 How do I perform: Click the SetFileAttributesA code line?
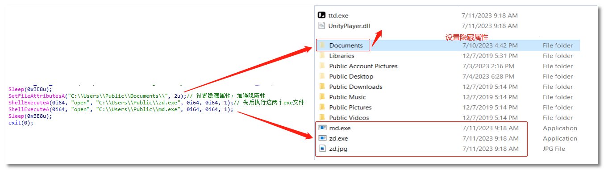click(137, 96)
